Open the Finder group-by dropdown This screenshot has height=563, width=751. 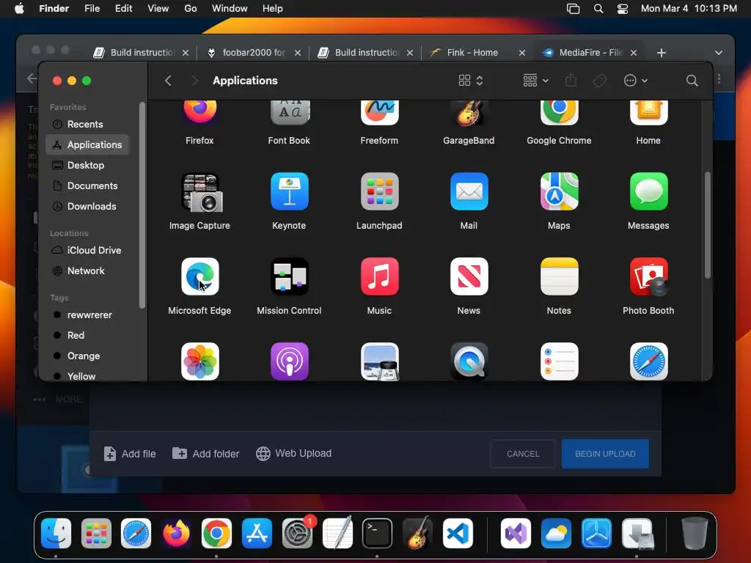pos(535,81)
